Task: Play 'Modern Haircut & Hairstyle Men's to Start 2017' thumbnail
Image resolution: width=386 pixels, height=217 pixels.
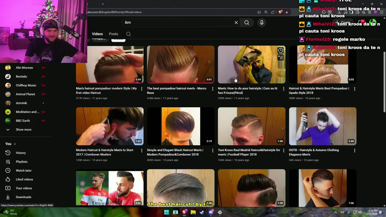Action: click(x=110, y=126)
